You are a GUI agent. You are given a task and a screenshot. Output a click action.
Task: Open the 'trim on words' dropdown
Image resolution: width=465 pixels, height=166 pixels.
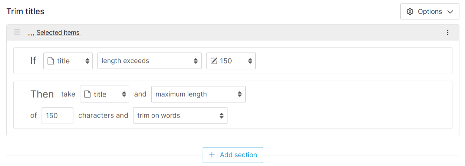pyautogui.click(x=180, y=115)
